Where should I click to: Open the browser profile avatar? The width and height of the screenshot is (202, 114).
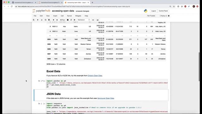(194, 6)
